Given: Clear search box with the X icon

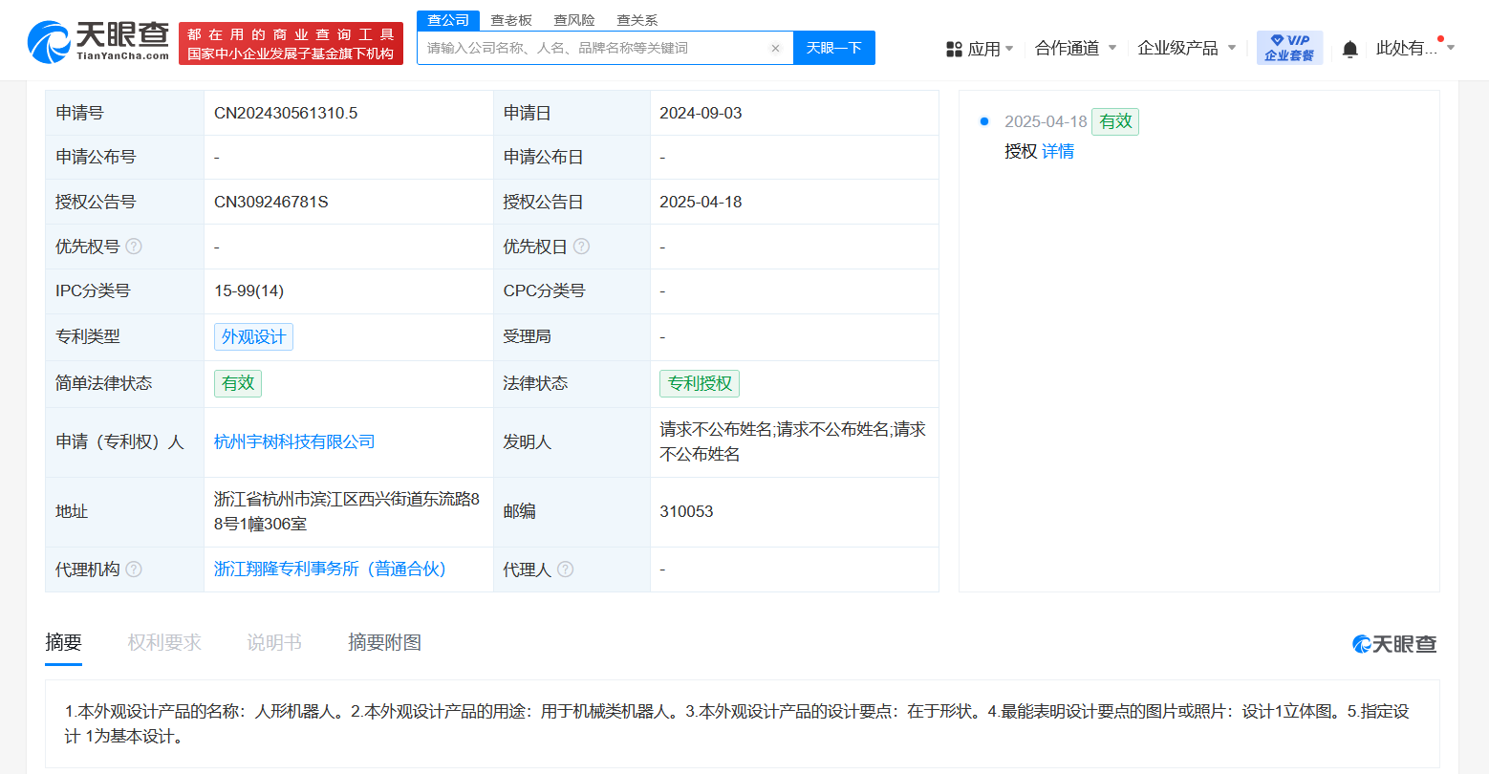Looking at the screenshot, I should coord(775,49).
